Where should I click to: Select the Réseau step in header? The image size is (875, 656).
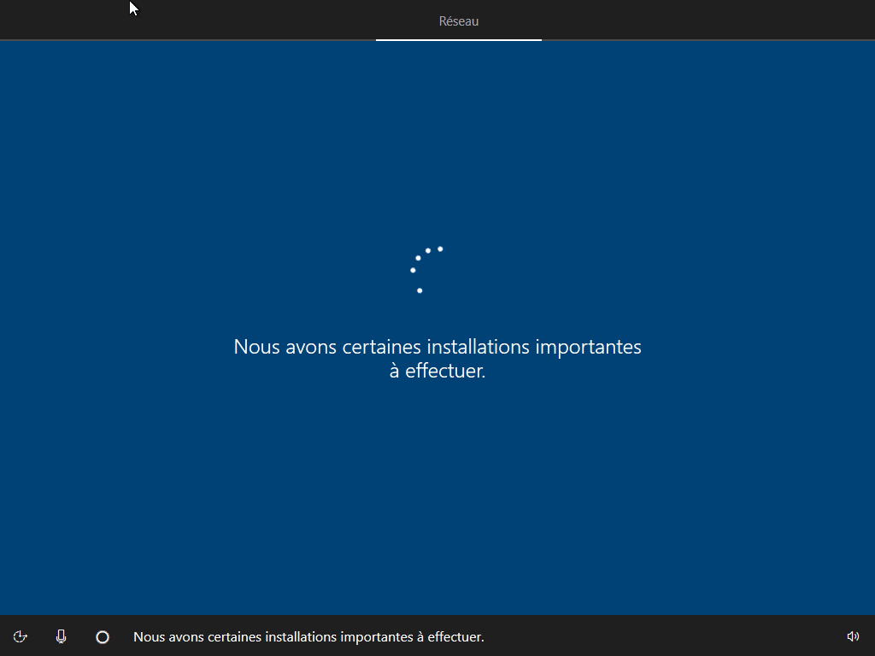coord(458,21)
